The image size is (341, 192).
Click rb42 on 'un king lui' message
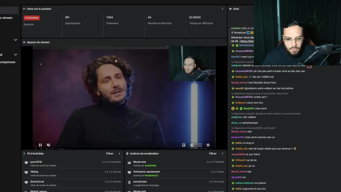238,143
